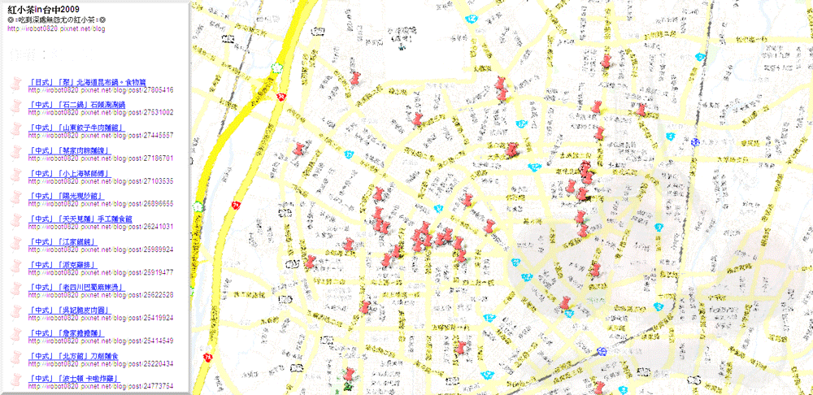Click the pushpin icon beside post 24773754

pos(17,380)
